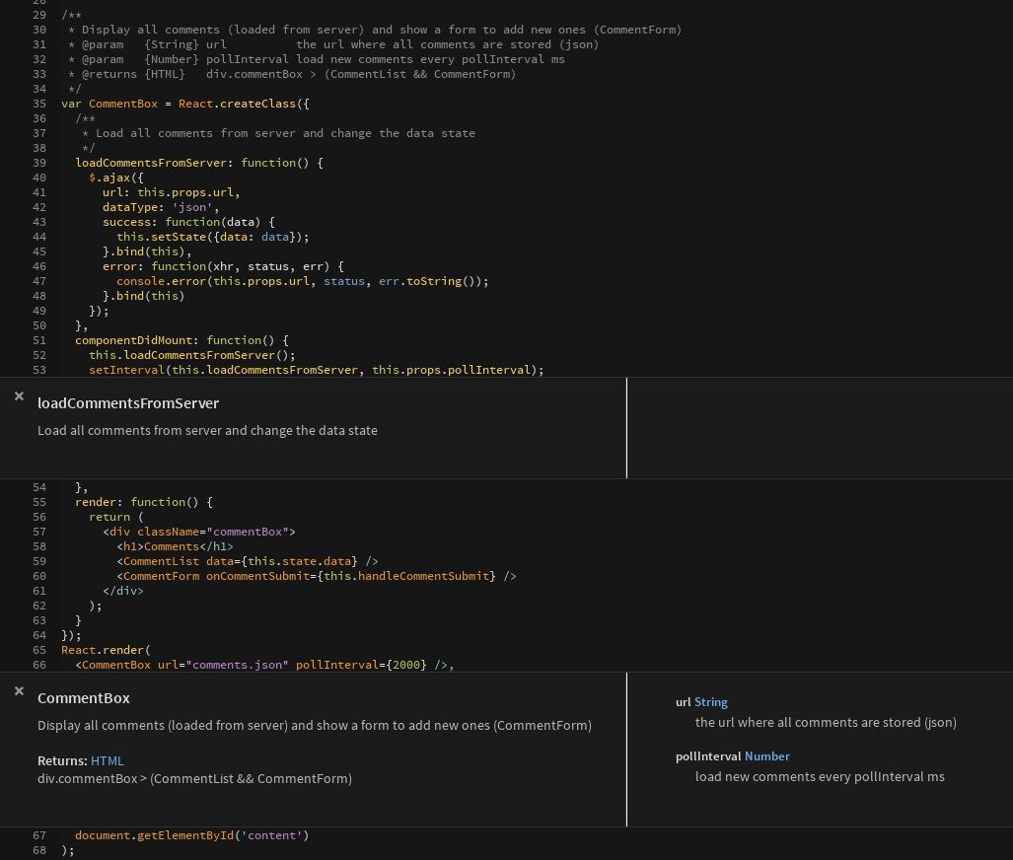Select the loadCommentsFromServer panel heading
The image size is (1013, 860).
pos(128,403)
